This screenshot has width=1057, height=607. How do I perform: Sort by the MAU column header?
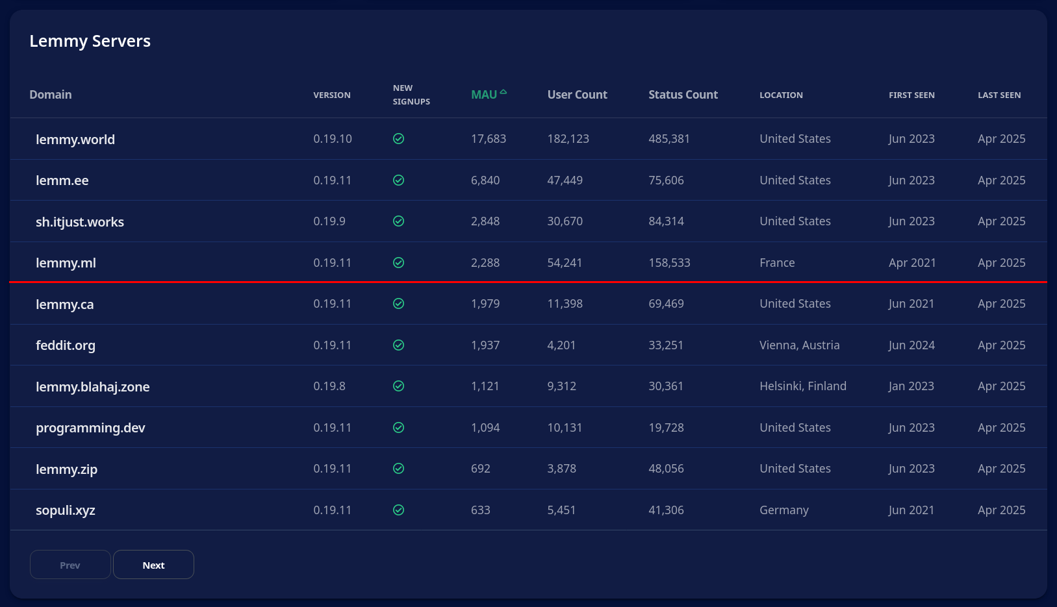pyautogui.click(x=484, y=95)
